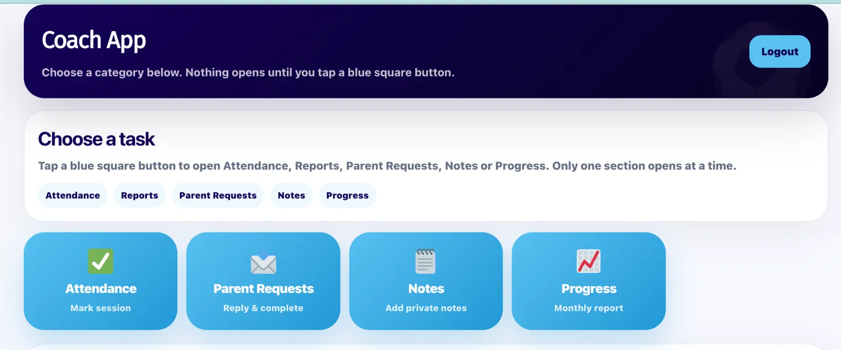
Task: Click the 'Choose a task' heading
Action: 96,139
